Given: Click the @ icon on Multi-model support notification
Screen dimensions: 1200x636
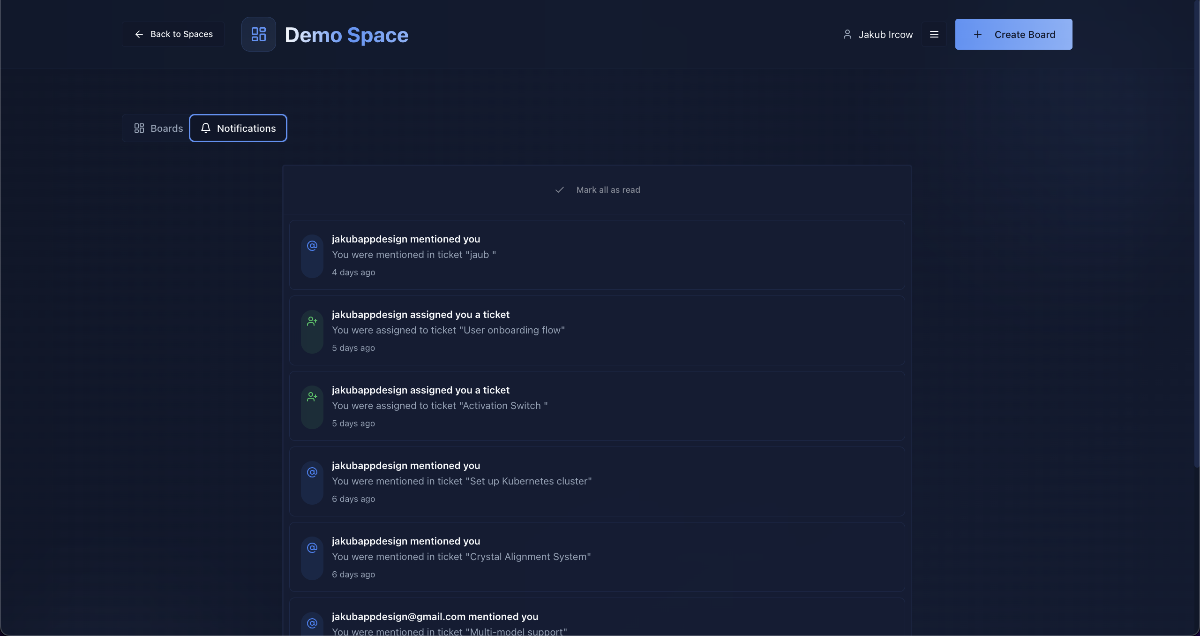Looking at the screenshot, I should [x=312, y=623].
